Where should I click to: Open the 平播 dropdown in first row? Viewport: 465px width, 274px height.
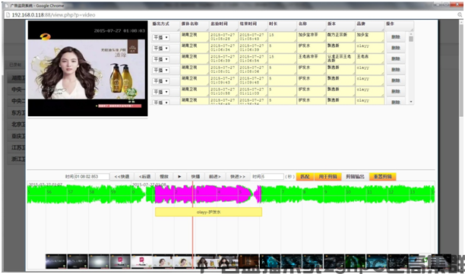161,37
